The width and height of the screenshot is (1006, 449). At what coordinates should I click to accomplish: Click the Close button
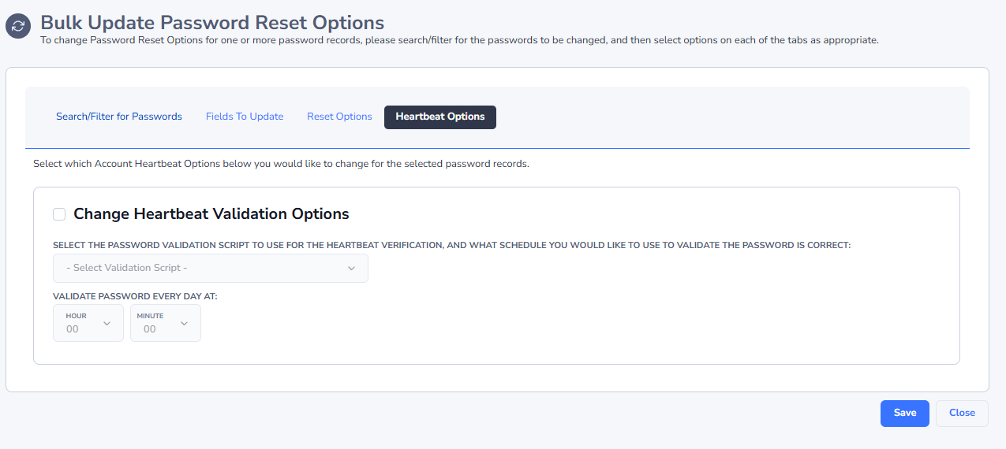pos(962,413)
